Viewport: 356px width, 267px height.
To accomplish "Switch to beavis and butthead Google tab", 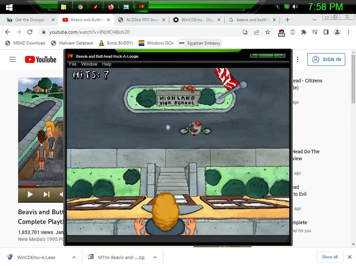I will [x=252, y=20].
